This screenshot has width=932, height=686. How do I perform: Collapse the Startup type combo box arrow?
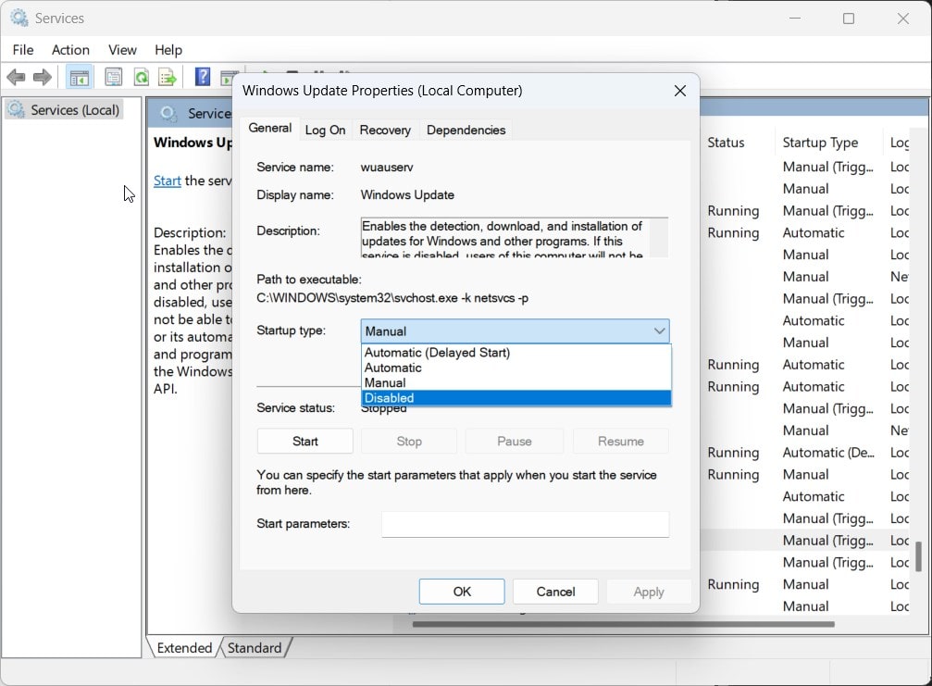[659, 331]
